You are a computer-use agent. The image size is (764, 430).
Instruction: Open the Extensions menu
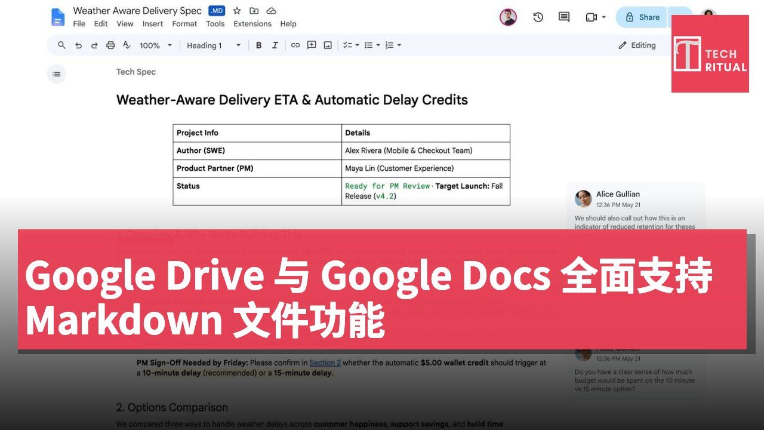coord(252,24)
